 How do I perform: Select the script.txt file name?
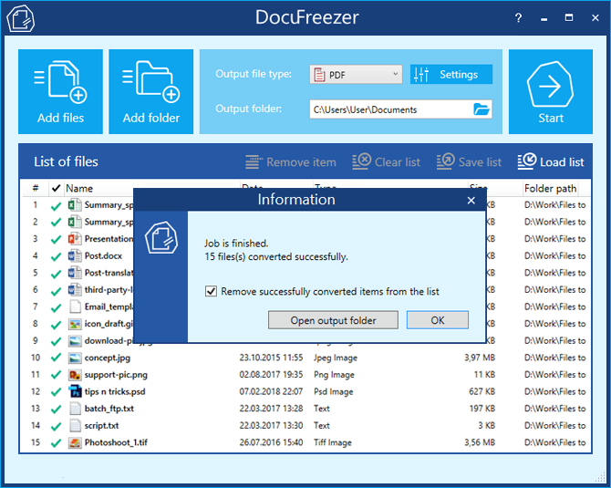tap(102, 426)
